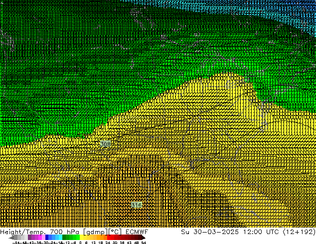Screen dimensions: 316x244
Task: Click the red legend swatch above 24
Action: [x=109, y=238]
